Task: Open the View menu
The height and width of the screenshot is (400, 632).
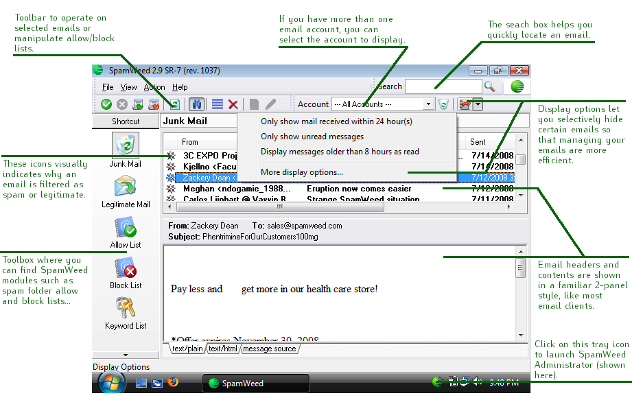Action: click(x=128, y=87)
